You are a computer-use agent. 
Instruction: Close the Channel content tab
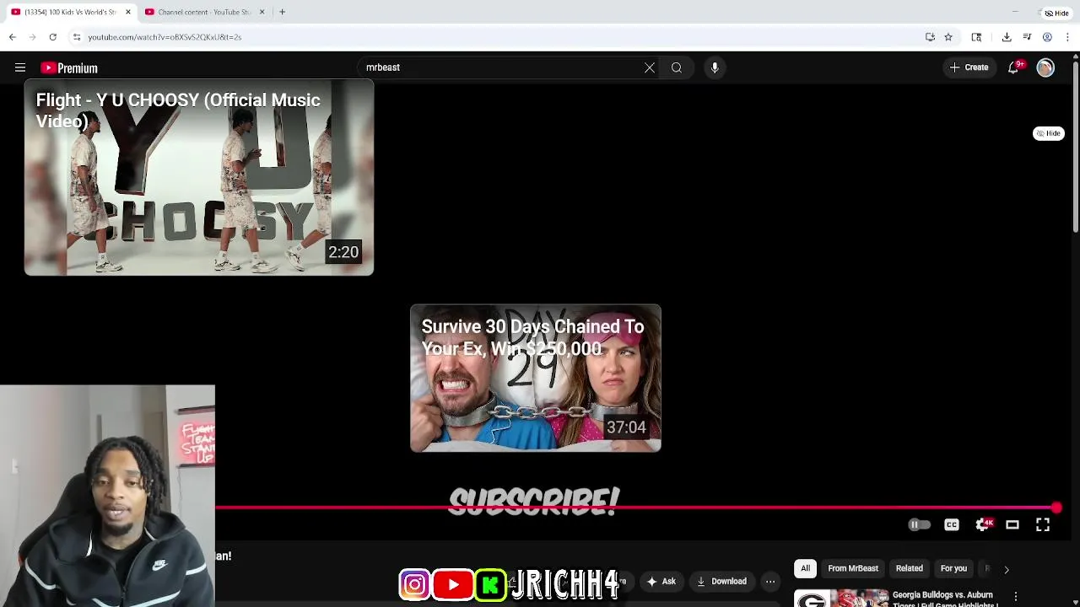click(262, 12)
